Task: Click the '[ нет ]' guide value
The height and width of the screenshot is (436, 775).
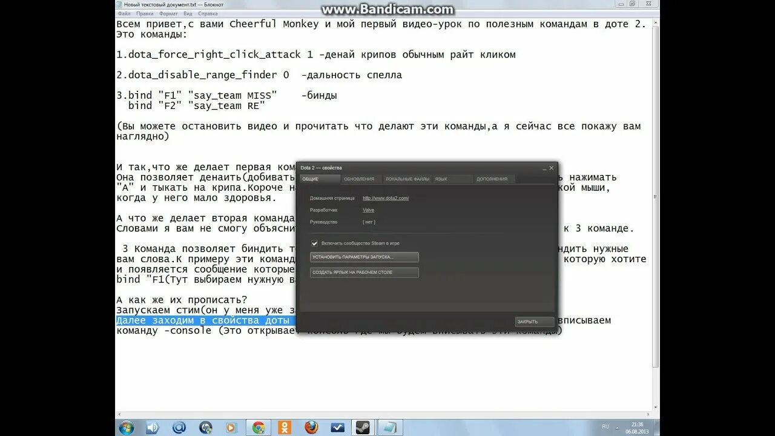Action: 369,222
